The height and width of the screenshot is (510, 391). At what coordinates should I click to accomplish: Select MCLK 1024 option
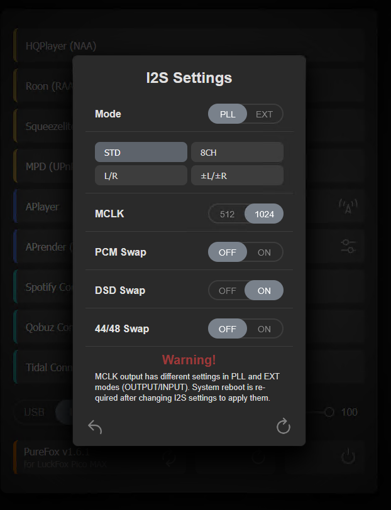coord(264,214)
